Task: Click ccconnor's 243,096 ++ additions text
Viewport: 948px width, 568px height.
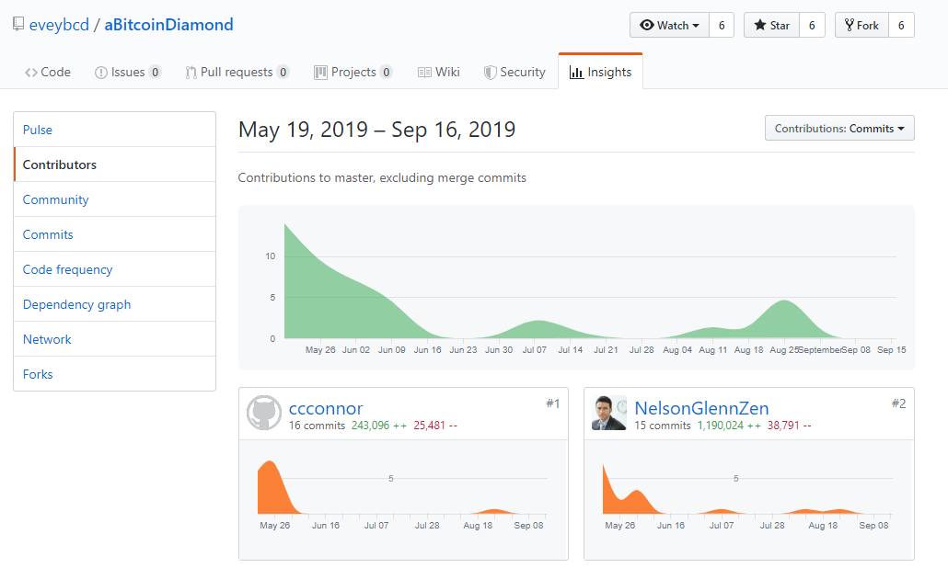Action: click(379, 426)
